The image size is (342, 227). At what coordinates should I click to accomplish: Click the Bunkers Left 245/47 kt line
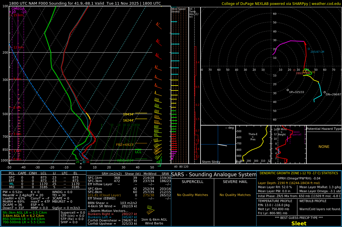[112, 217]
